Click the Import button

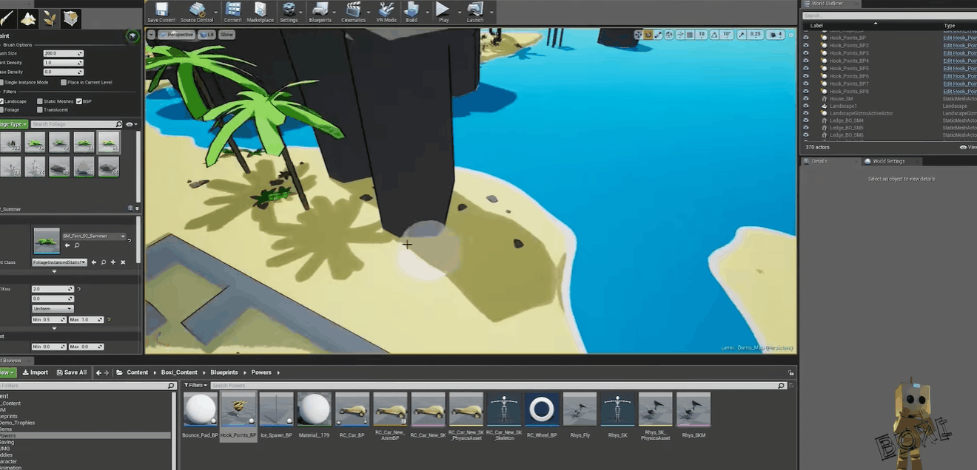click(x=35, y=372)
